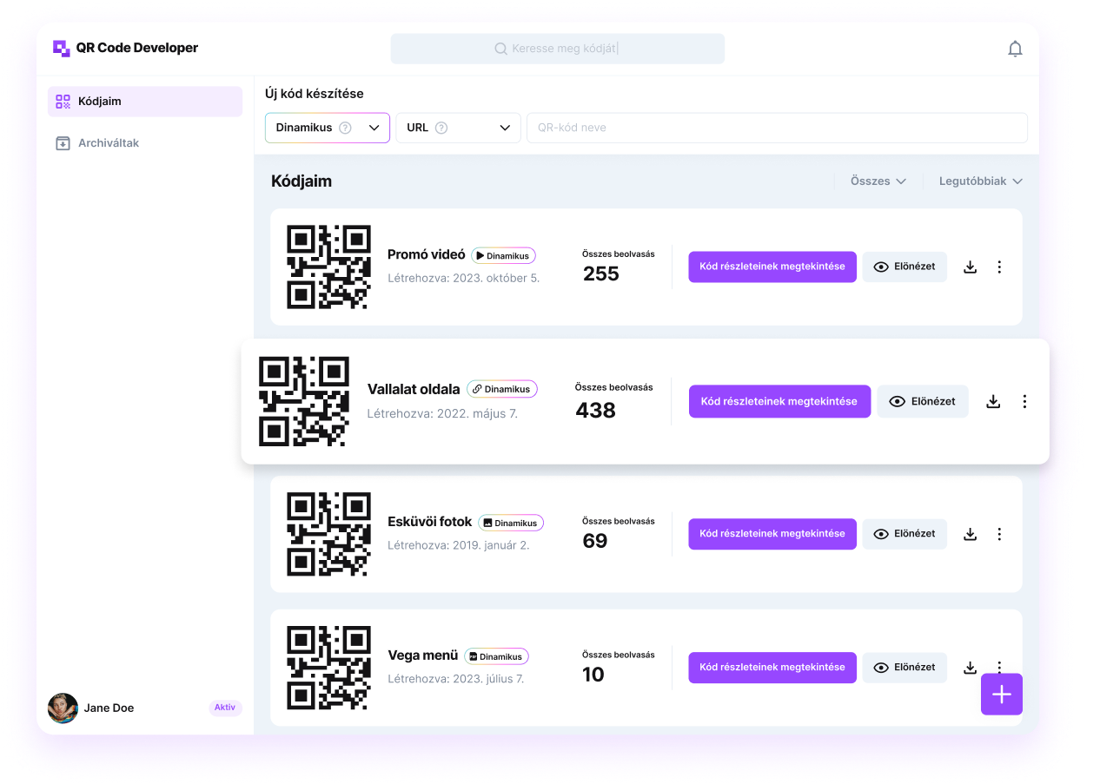Open more options for Vega menü
The width and height of the screenshot is (1100, 784).
point(999,666)
